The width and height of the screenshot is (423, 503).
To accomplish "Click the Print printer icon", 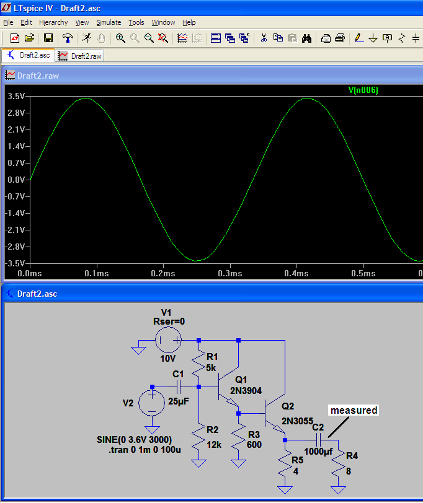I will [x=340, y=38].
